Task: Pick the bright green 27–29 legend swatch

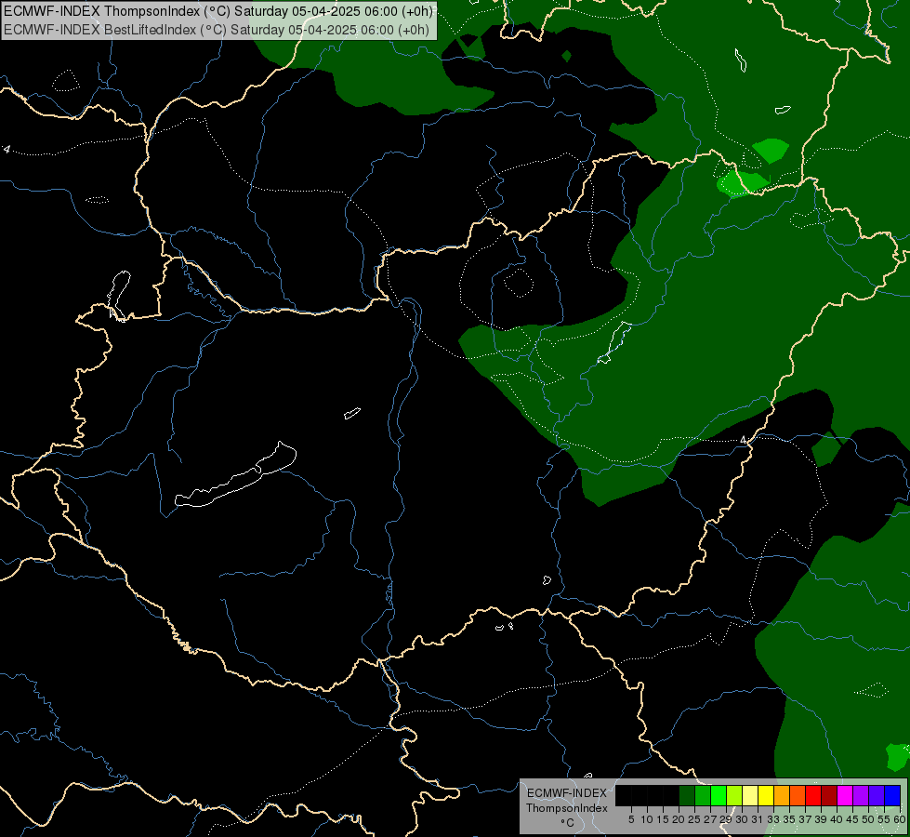Action: [719, 795]
